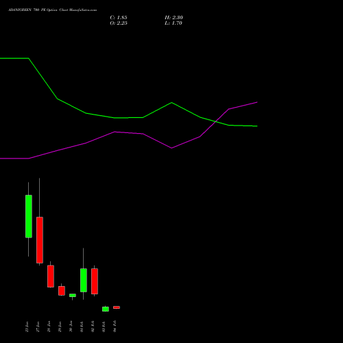Select the small red candle above 29 Jan
The height and width of the screenshot is (343, 343).
pos(62,291)
